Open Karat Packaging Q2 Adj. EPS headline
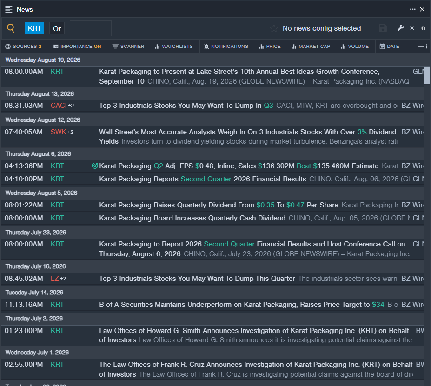 click(239, 166)
